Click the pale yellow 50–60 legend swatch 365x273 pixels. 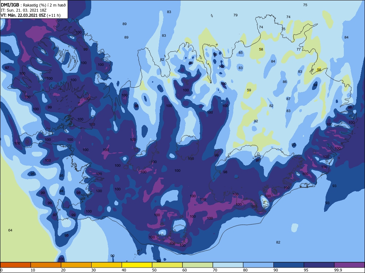[x=168, y=265]
